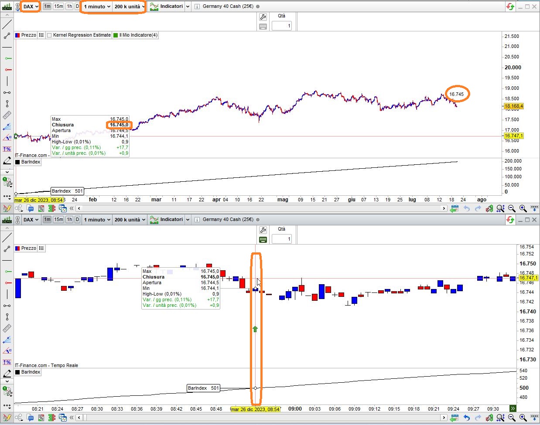The image size is (540, 425).
Task: Zoom out the bottom chart
Action: [512, 418]
